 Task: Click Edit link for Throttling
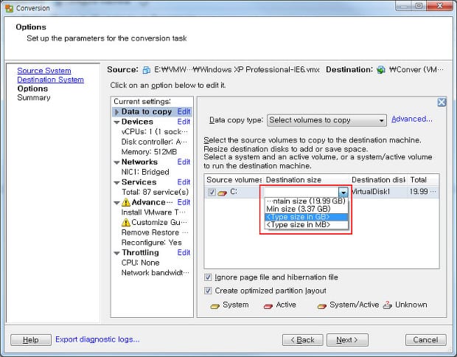point(184,252)
